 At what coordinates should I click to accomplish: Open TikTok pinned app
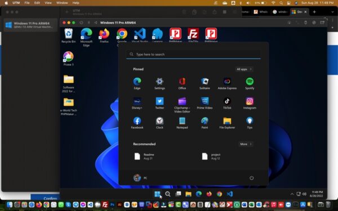click(x=227, y=103)
